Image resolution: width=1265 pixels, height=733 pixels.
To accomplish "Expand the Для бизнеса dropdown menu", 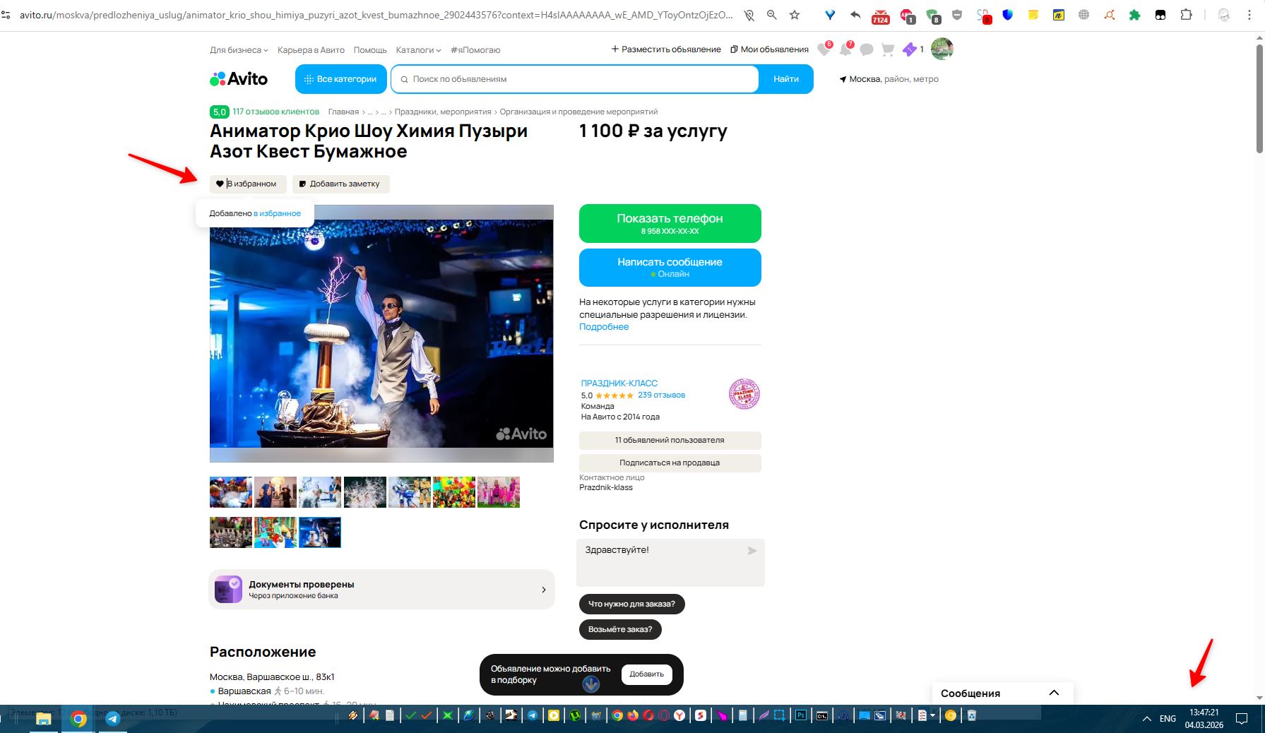I will [239, 50].
